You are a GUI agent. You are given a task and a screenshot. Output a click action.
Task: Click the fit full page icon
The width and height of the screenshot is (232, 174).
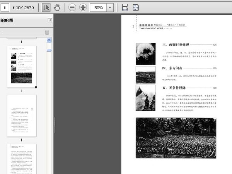(x=136, y=7)
